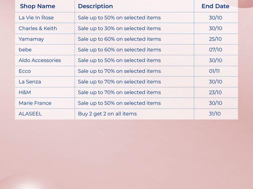Choose the bebe shop row
Image resolution: width=253 pixels, height=189 pixels.
[x=25, y=50]
